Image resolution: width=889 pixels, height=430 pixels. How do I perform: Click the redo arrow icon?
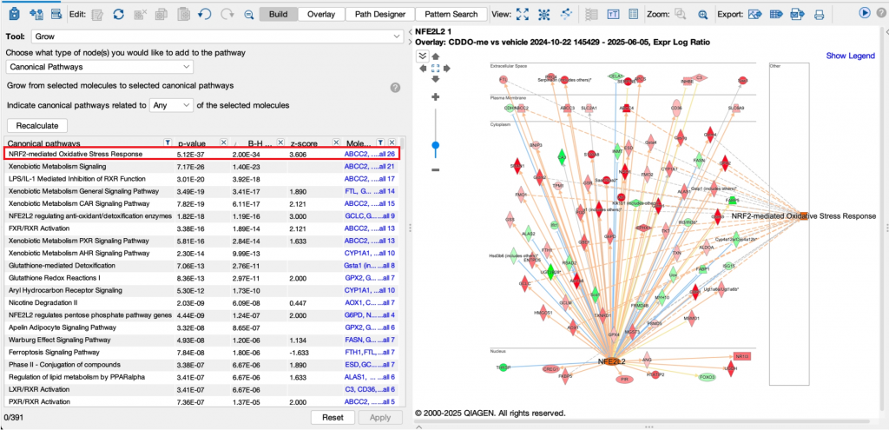click(x=227, y=14)
